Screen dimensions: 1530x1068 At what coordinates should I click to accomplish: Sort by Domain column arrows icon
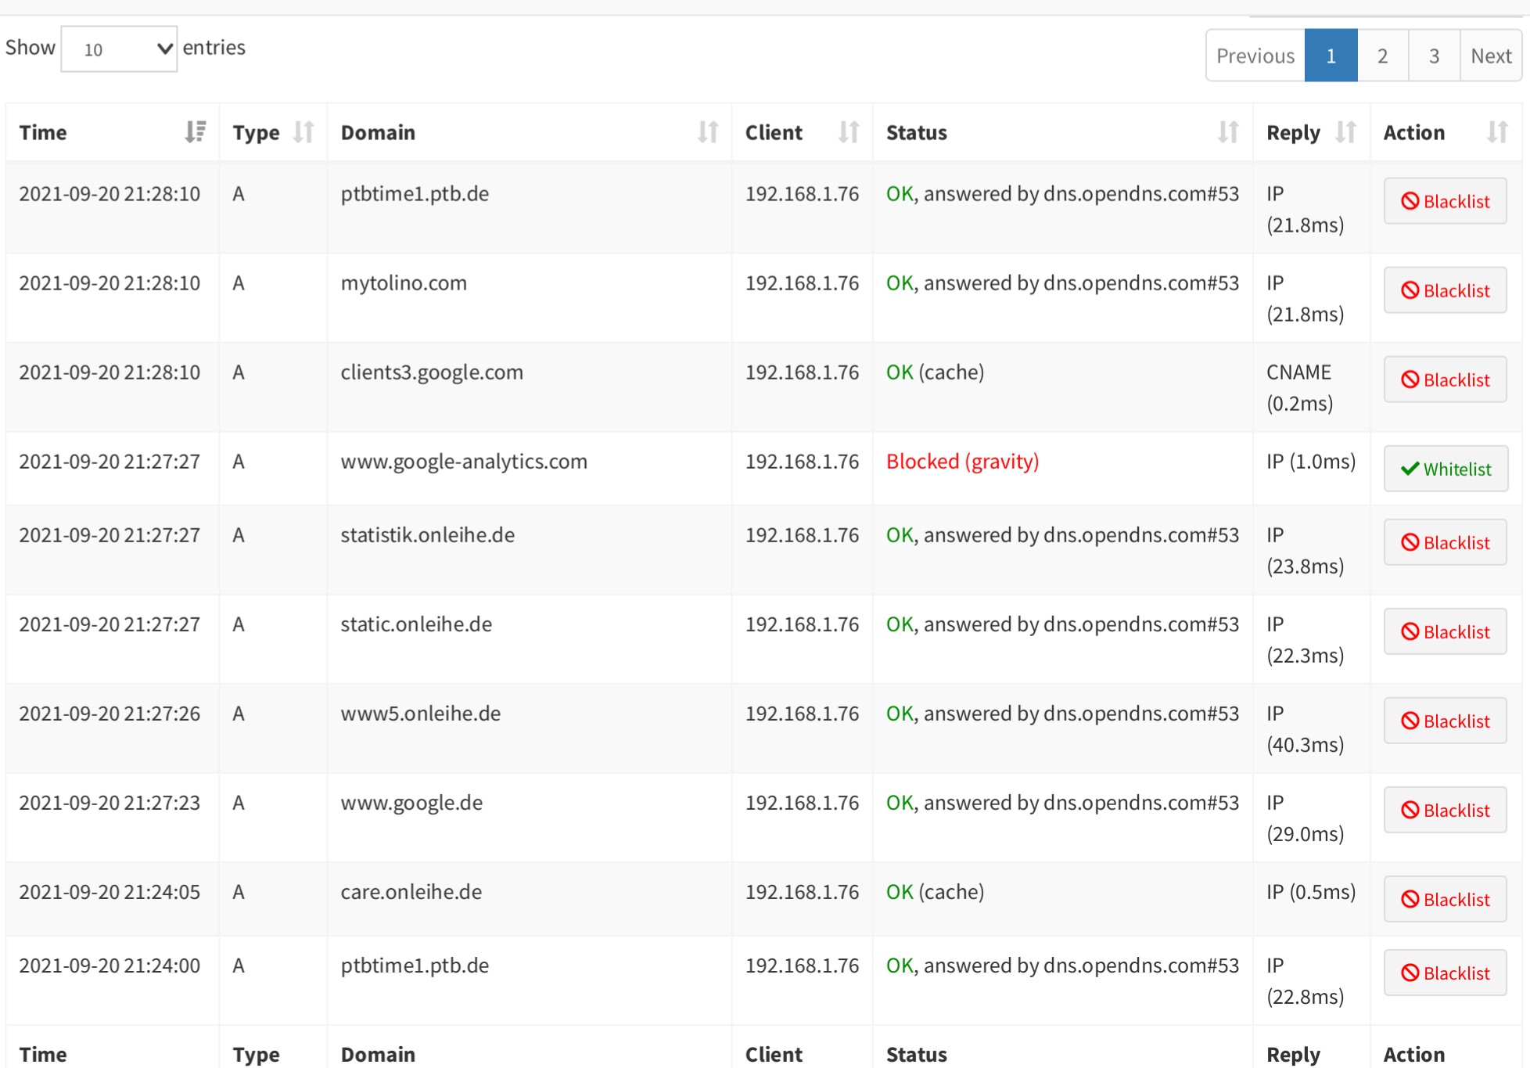[708, 132]
